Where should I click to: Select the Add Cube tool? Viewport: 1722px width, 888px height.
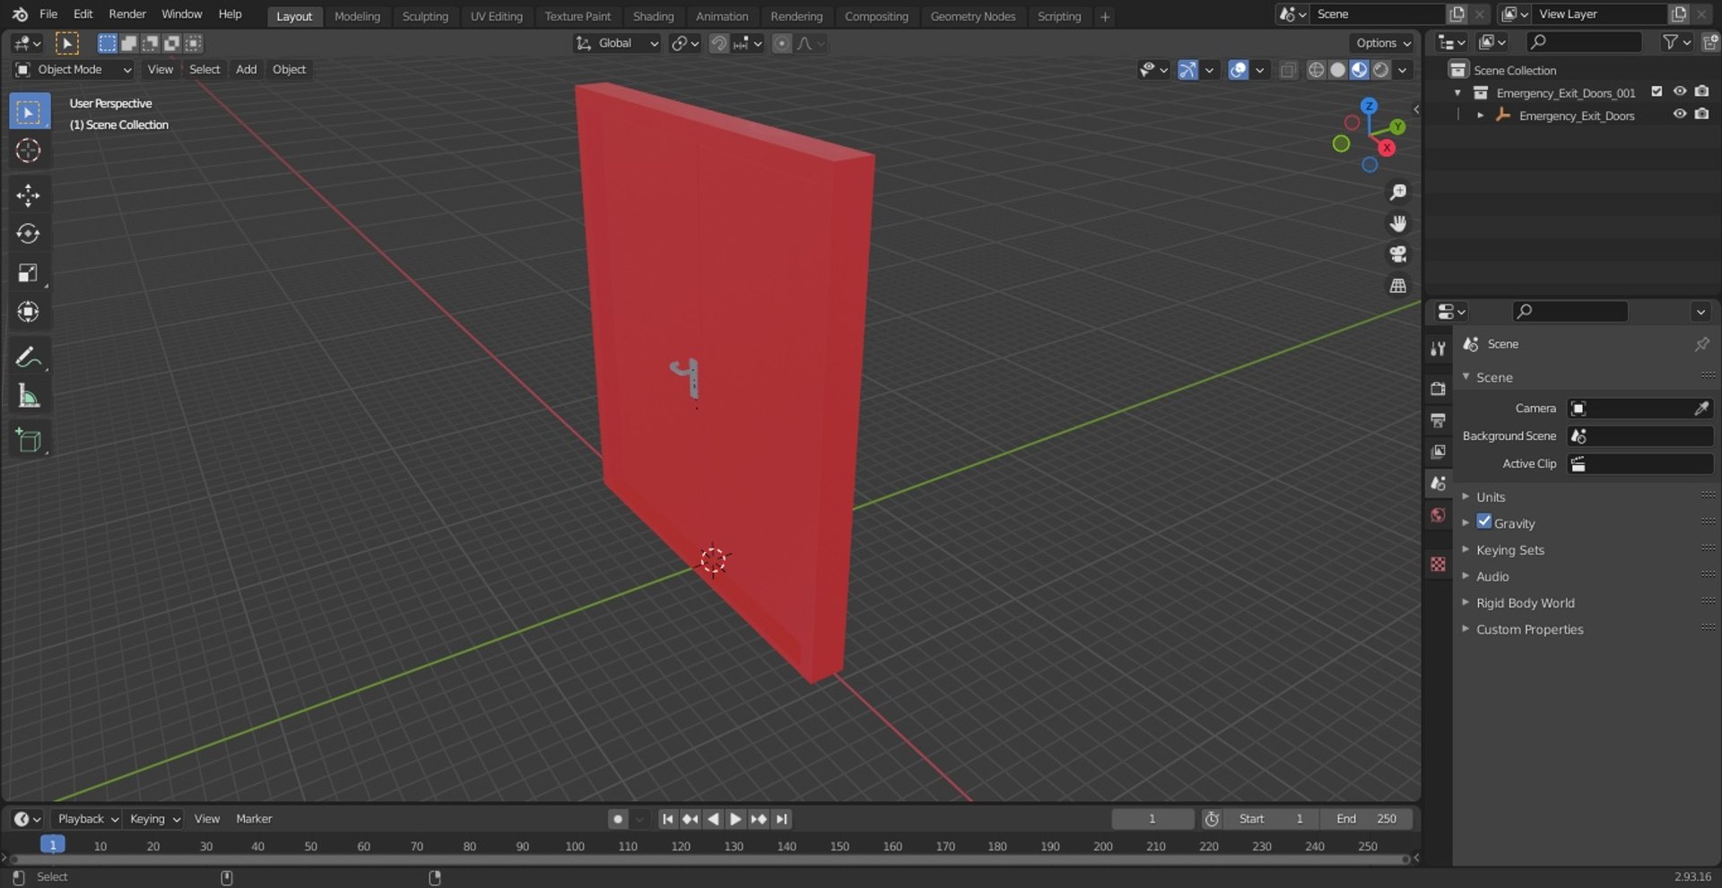(x=29, y=440)
